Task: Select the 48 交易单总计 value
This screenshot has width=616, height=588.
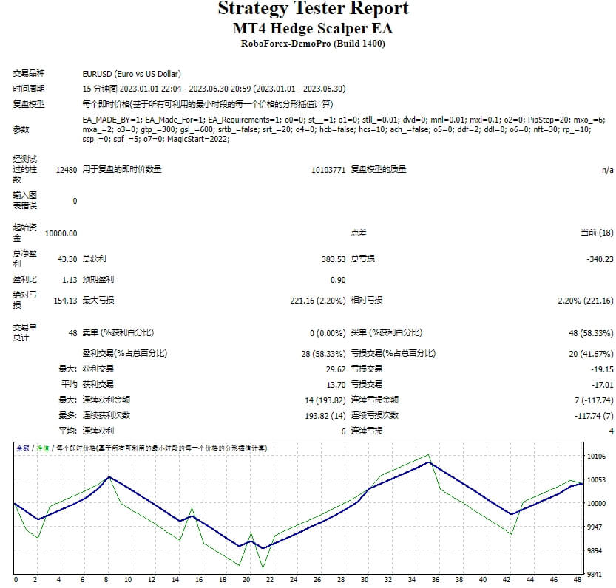Action: tap(74, 332)
